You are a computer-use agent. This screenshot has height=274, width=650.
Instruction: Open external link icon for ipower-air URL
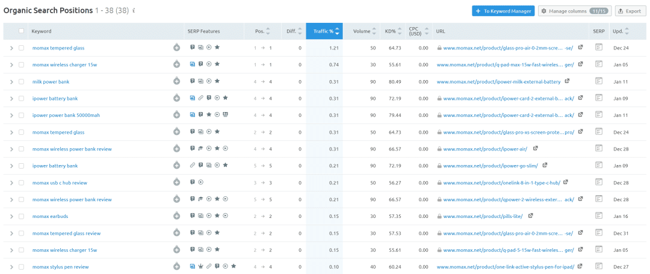pos(535,149)
